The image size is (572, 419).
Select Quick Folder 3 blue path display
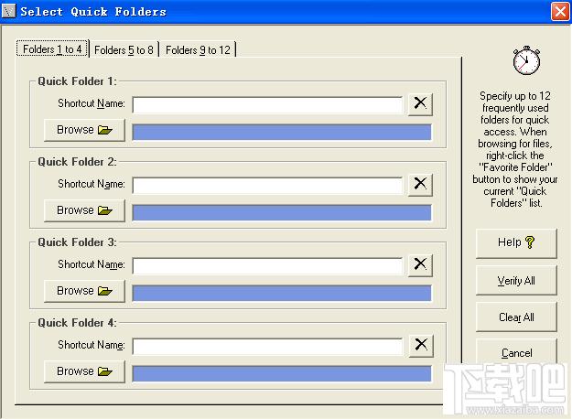[282, 293]
